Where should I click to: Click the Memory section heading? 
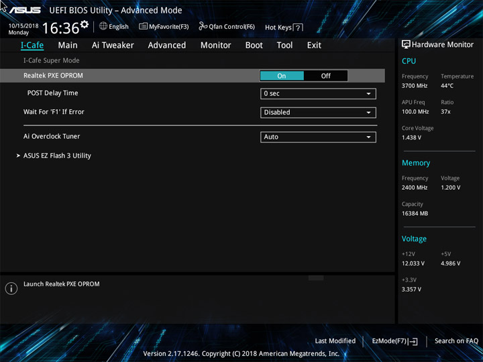pos(416,163)
